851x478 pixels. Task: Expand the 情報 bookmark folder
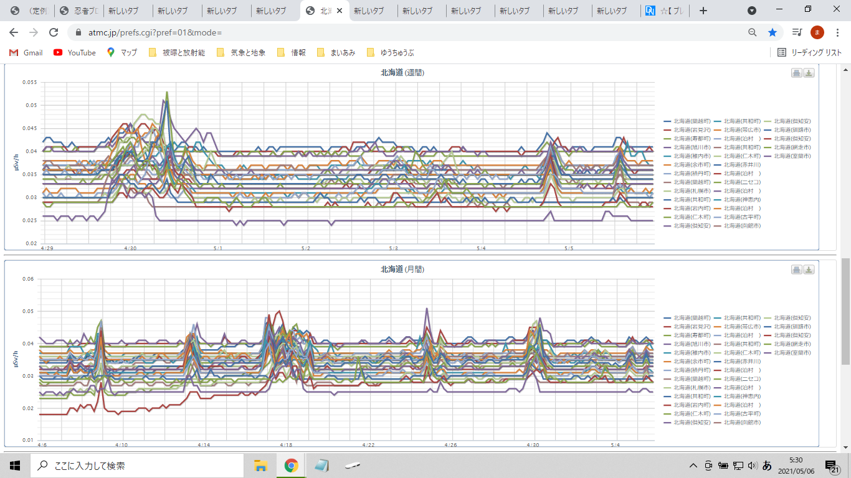[x=291, y=53]
